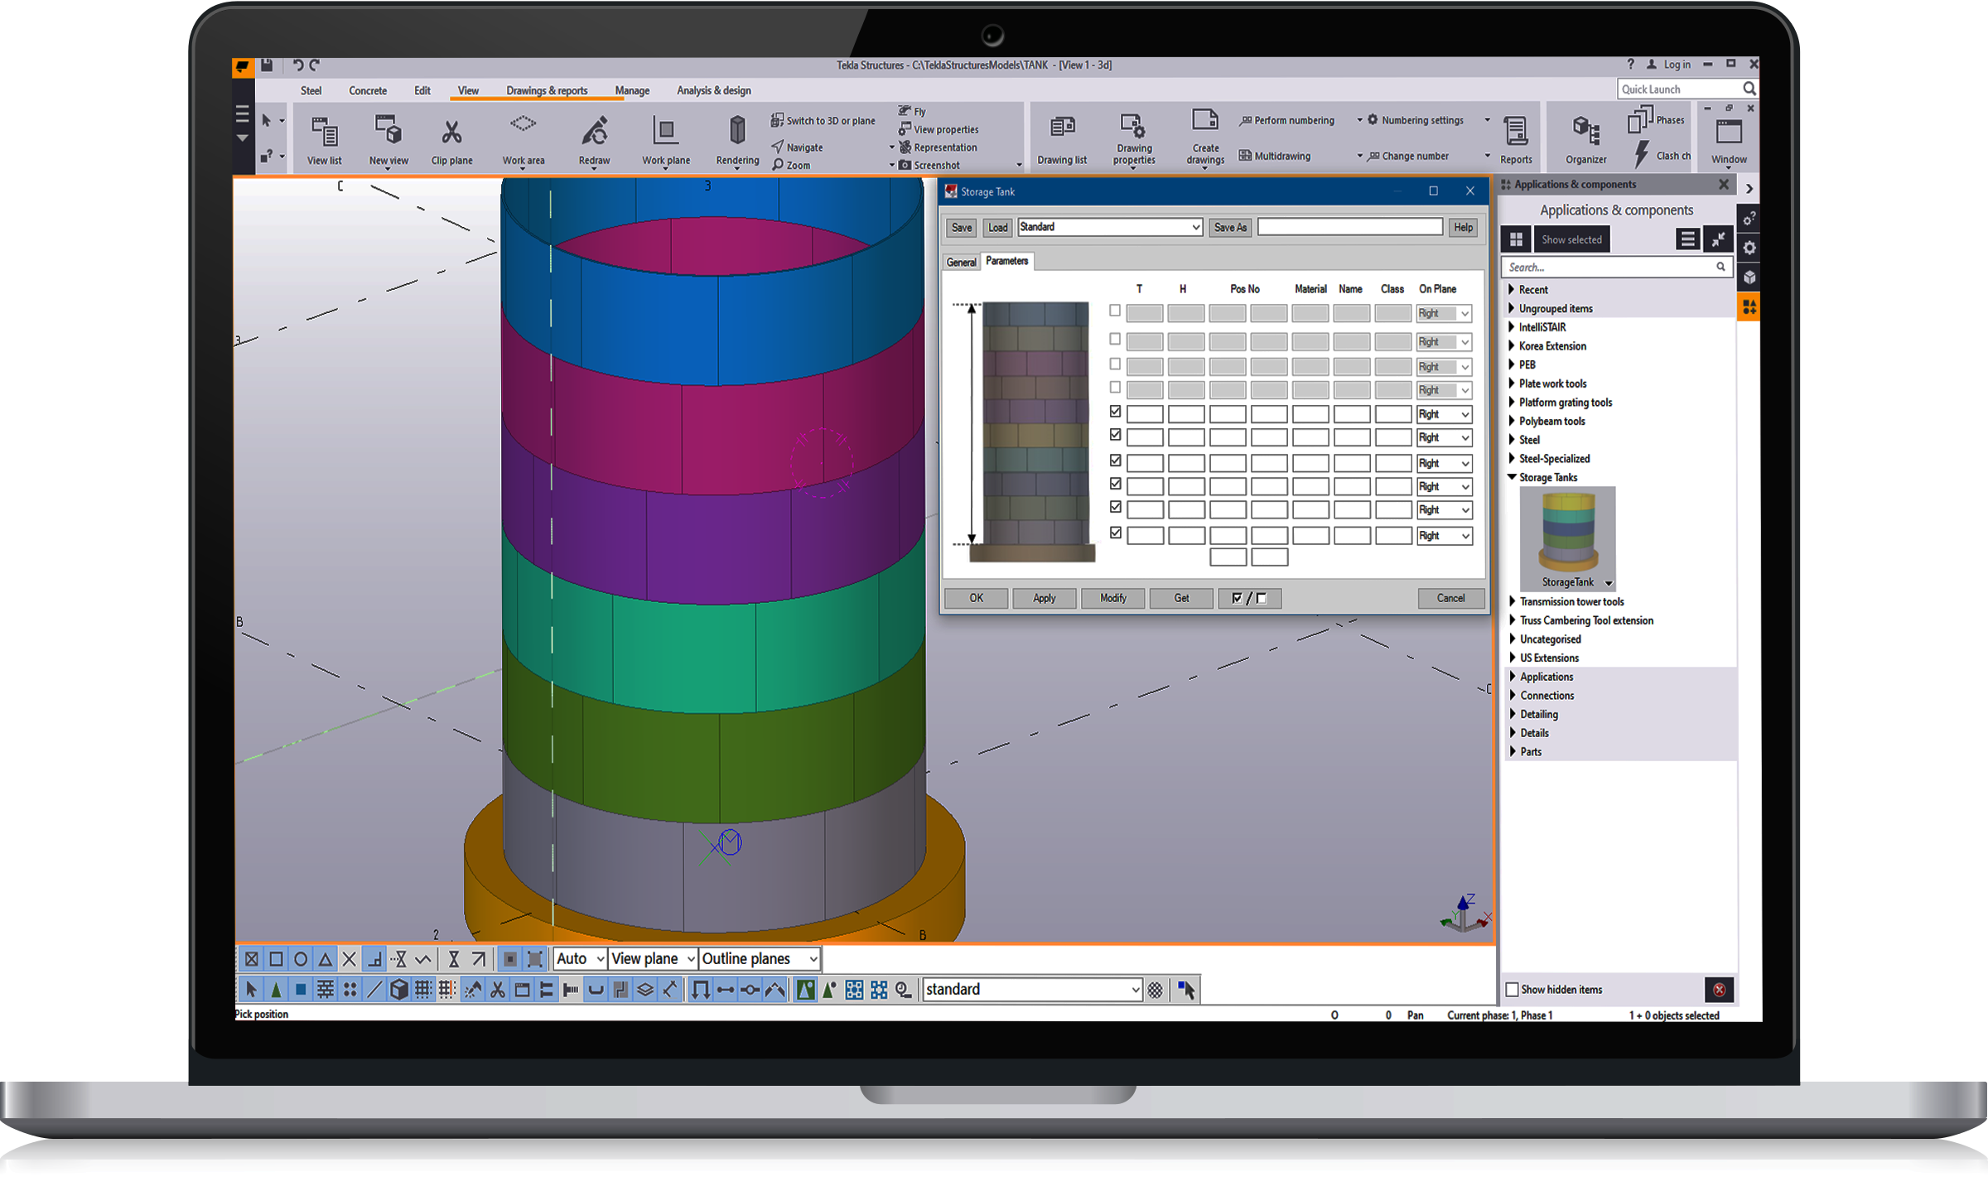Open the View plane dropdown
This screenshot has height=1196, width=1988.
pyautogui.click(x=653, y=959)
